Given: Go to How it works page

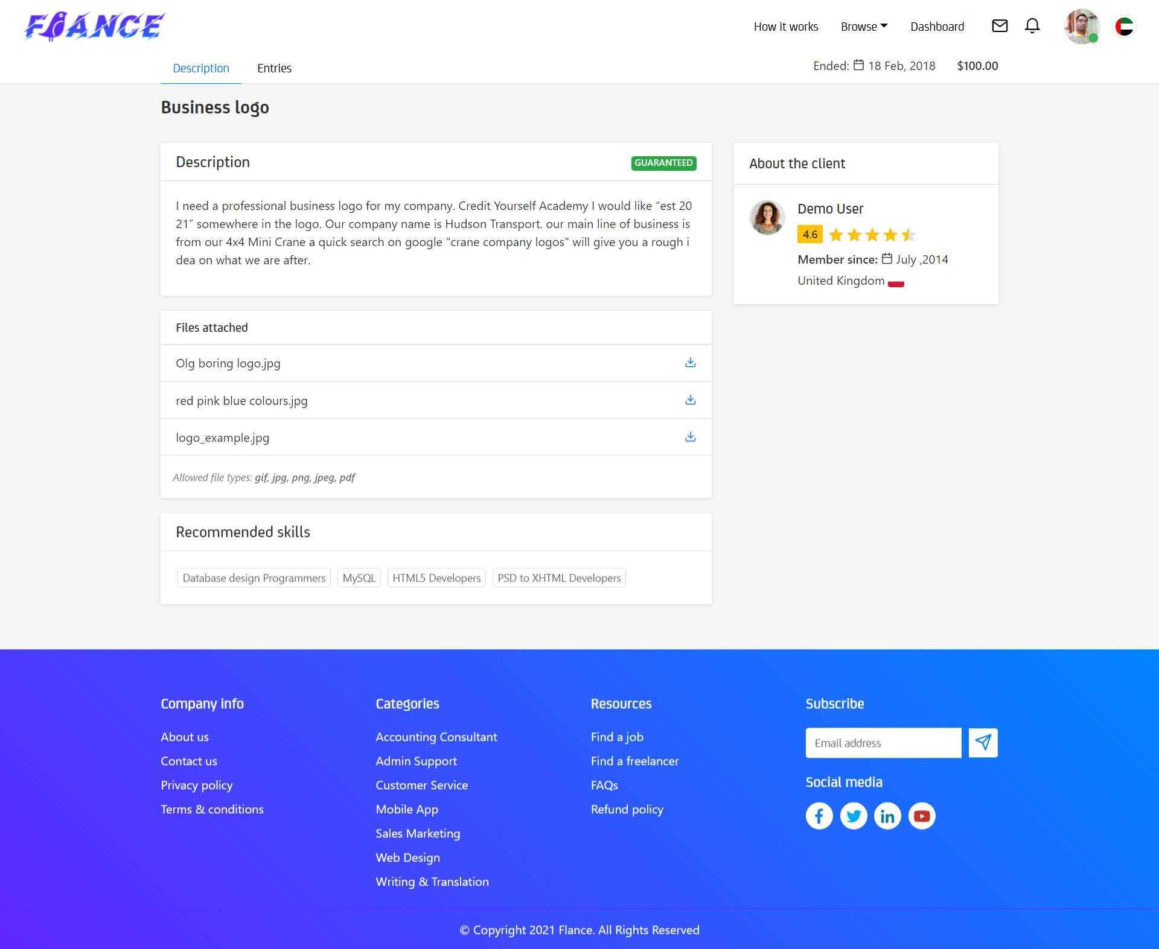Looking at the screenshot, I should click(785, 27).
